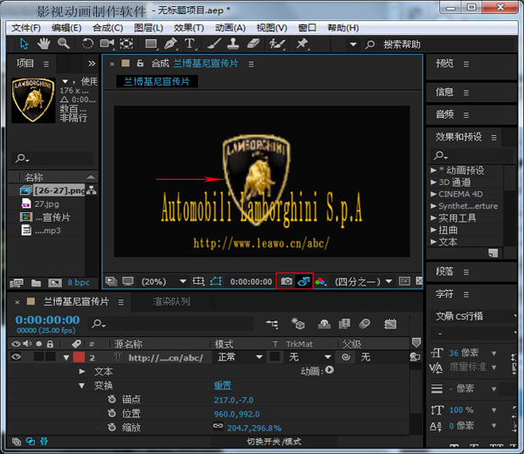Select the Pan Behind anchor tool
The image size is (524, 454).
[127, 44]
